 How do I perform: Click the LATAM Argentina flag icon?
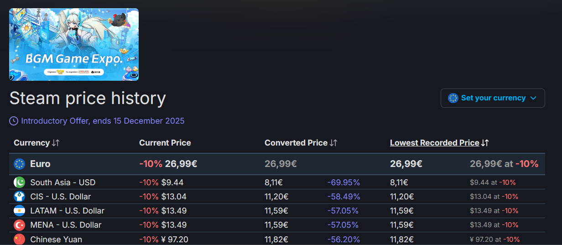[x=19, y=211]
